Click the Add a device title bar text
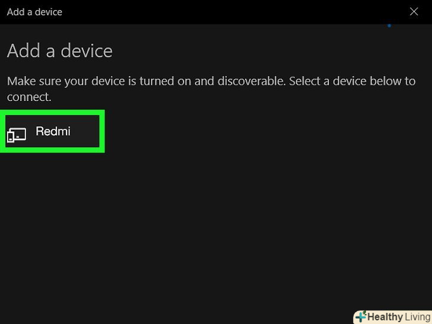 pyautogui.click(x=34, y=12)
